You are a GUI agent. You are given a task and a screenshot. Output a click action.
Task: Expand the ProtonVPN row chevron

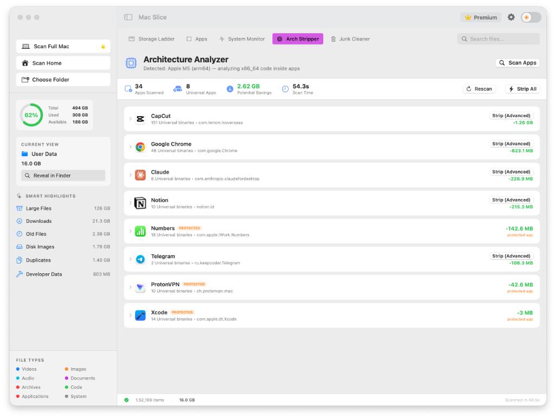tap(130, 287)
